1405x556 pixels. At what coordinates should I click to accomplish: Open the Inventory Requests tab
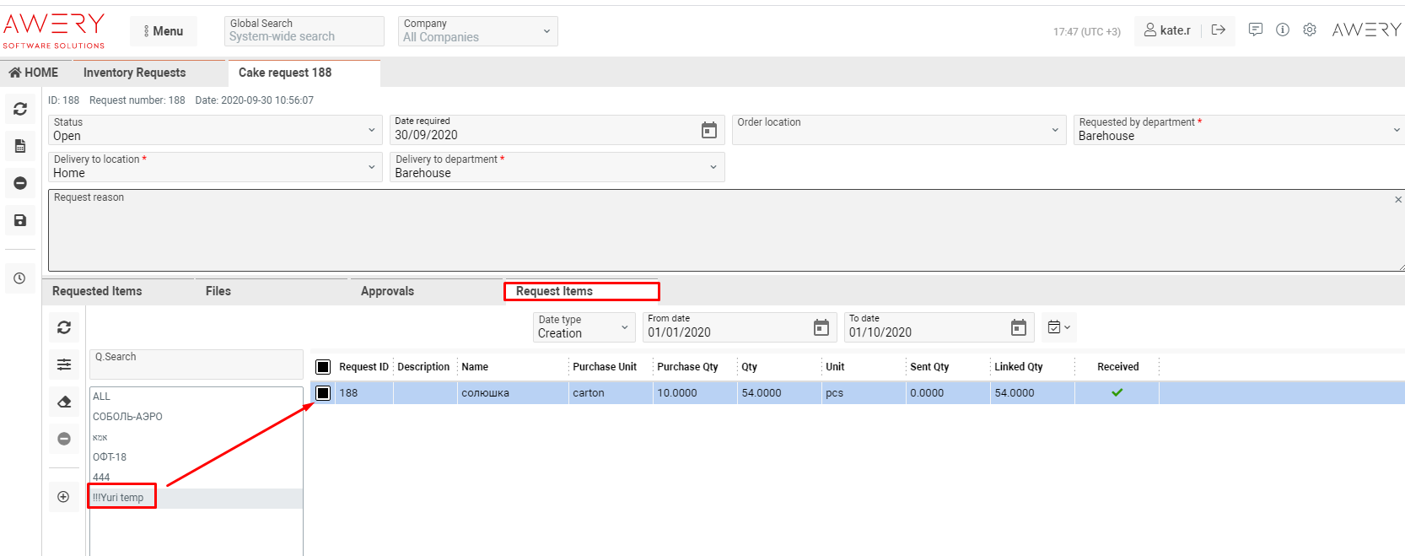pyautogui.click(x=134, y=73)
